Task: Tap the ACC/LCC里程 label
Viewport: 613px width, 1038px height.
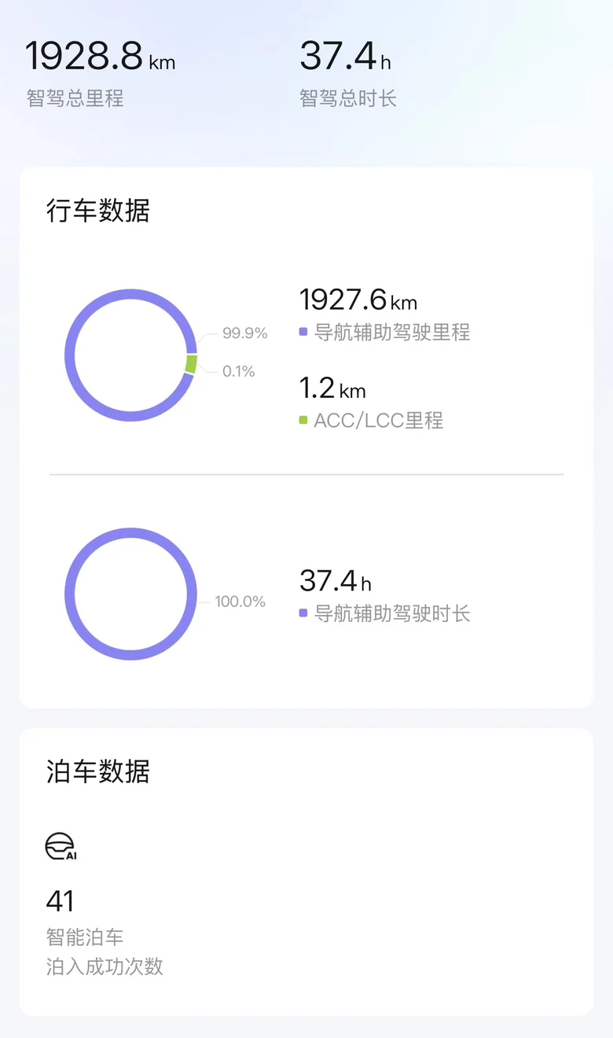Action: coord(378,420)
